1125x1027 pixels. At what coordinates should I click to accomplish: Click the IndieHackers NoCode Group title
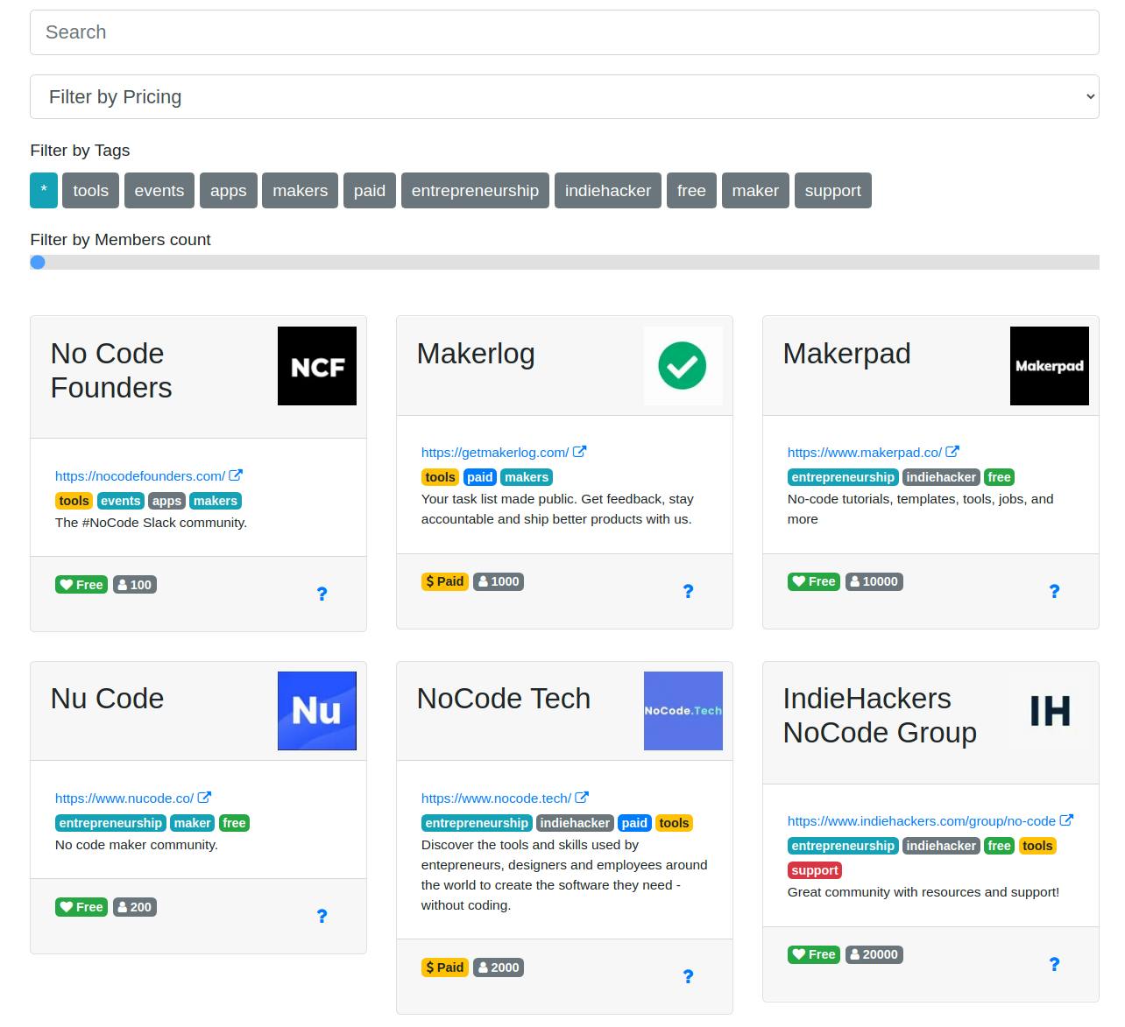click(x=880, y=715)
